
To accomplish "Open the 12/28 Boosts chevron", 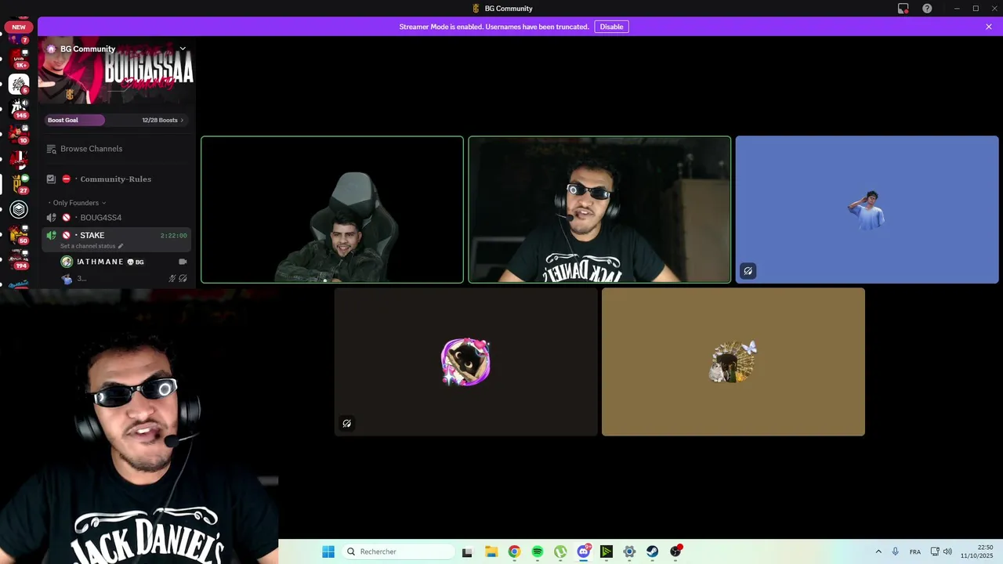I will [x=182, y=120].
